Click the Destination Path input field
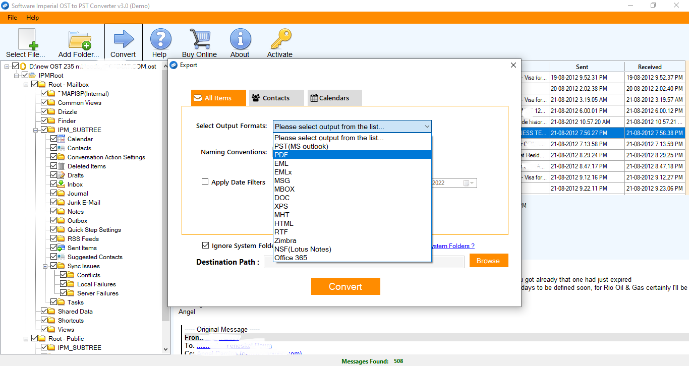Screen dimensions: 691x366 (364, 262)
